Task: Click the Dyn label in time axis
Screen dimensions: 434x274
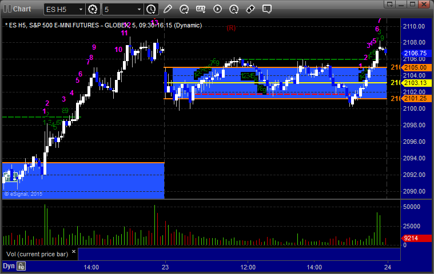Action: [x=9, y=265]
